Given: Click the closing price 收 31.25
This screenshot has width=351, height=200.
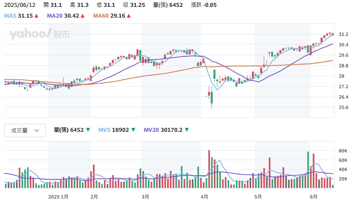Looking at the screenshot, I should [134, 5].
